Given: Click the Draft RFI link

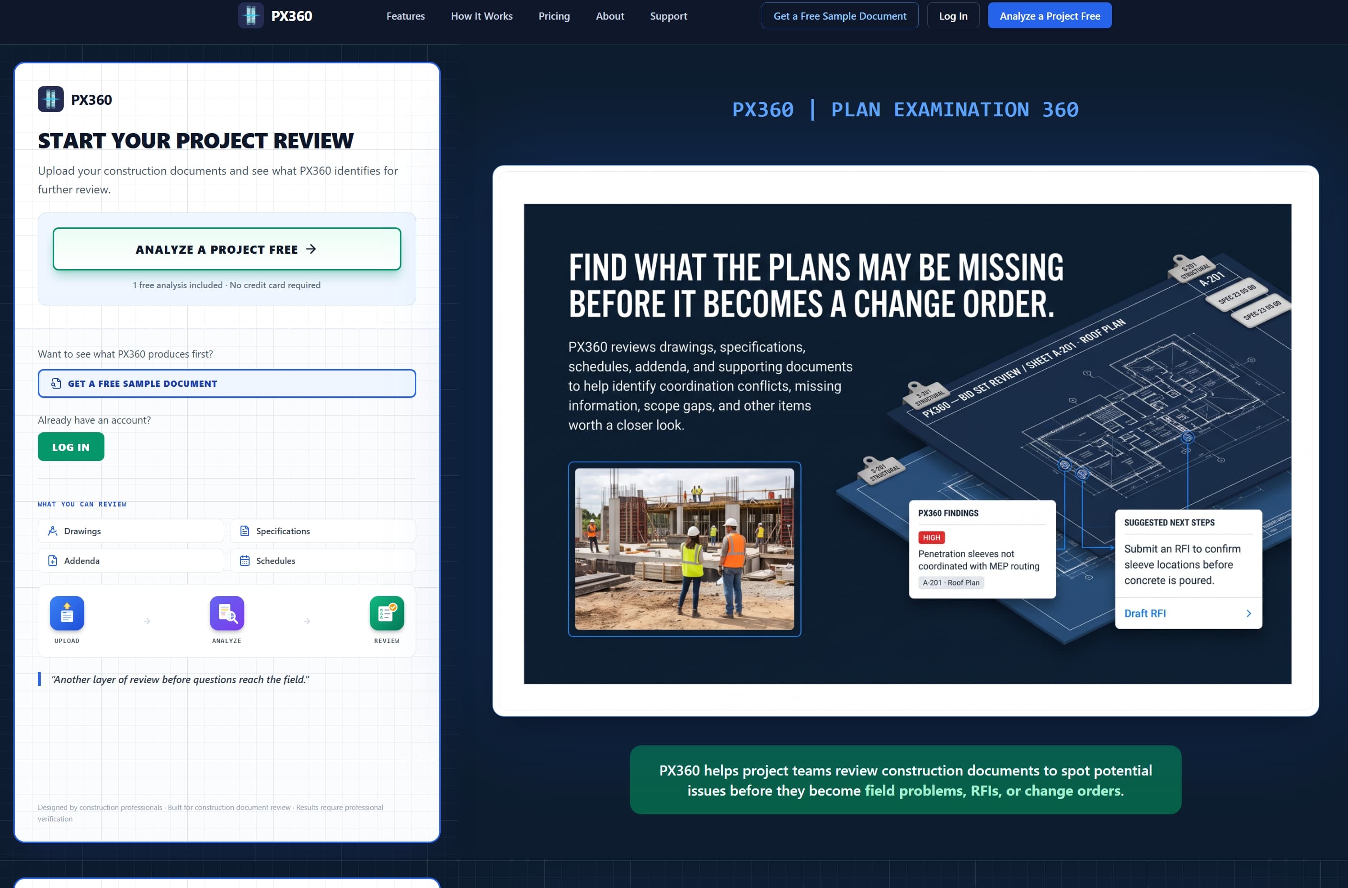Looking at the screenshot, I should [x=1144, y=613].
